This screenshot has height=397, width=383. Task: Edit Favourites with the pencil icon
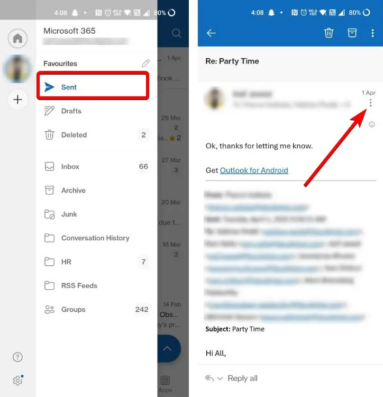point(145,64)
